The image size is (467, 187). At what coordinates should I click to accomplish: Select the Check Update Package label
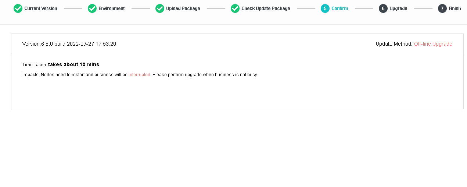[266, 8]
